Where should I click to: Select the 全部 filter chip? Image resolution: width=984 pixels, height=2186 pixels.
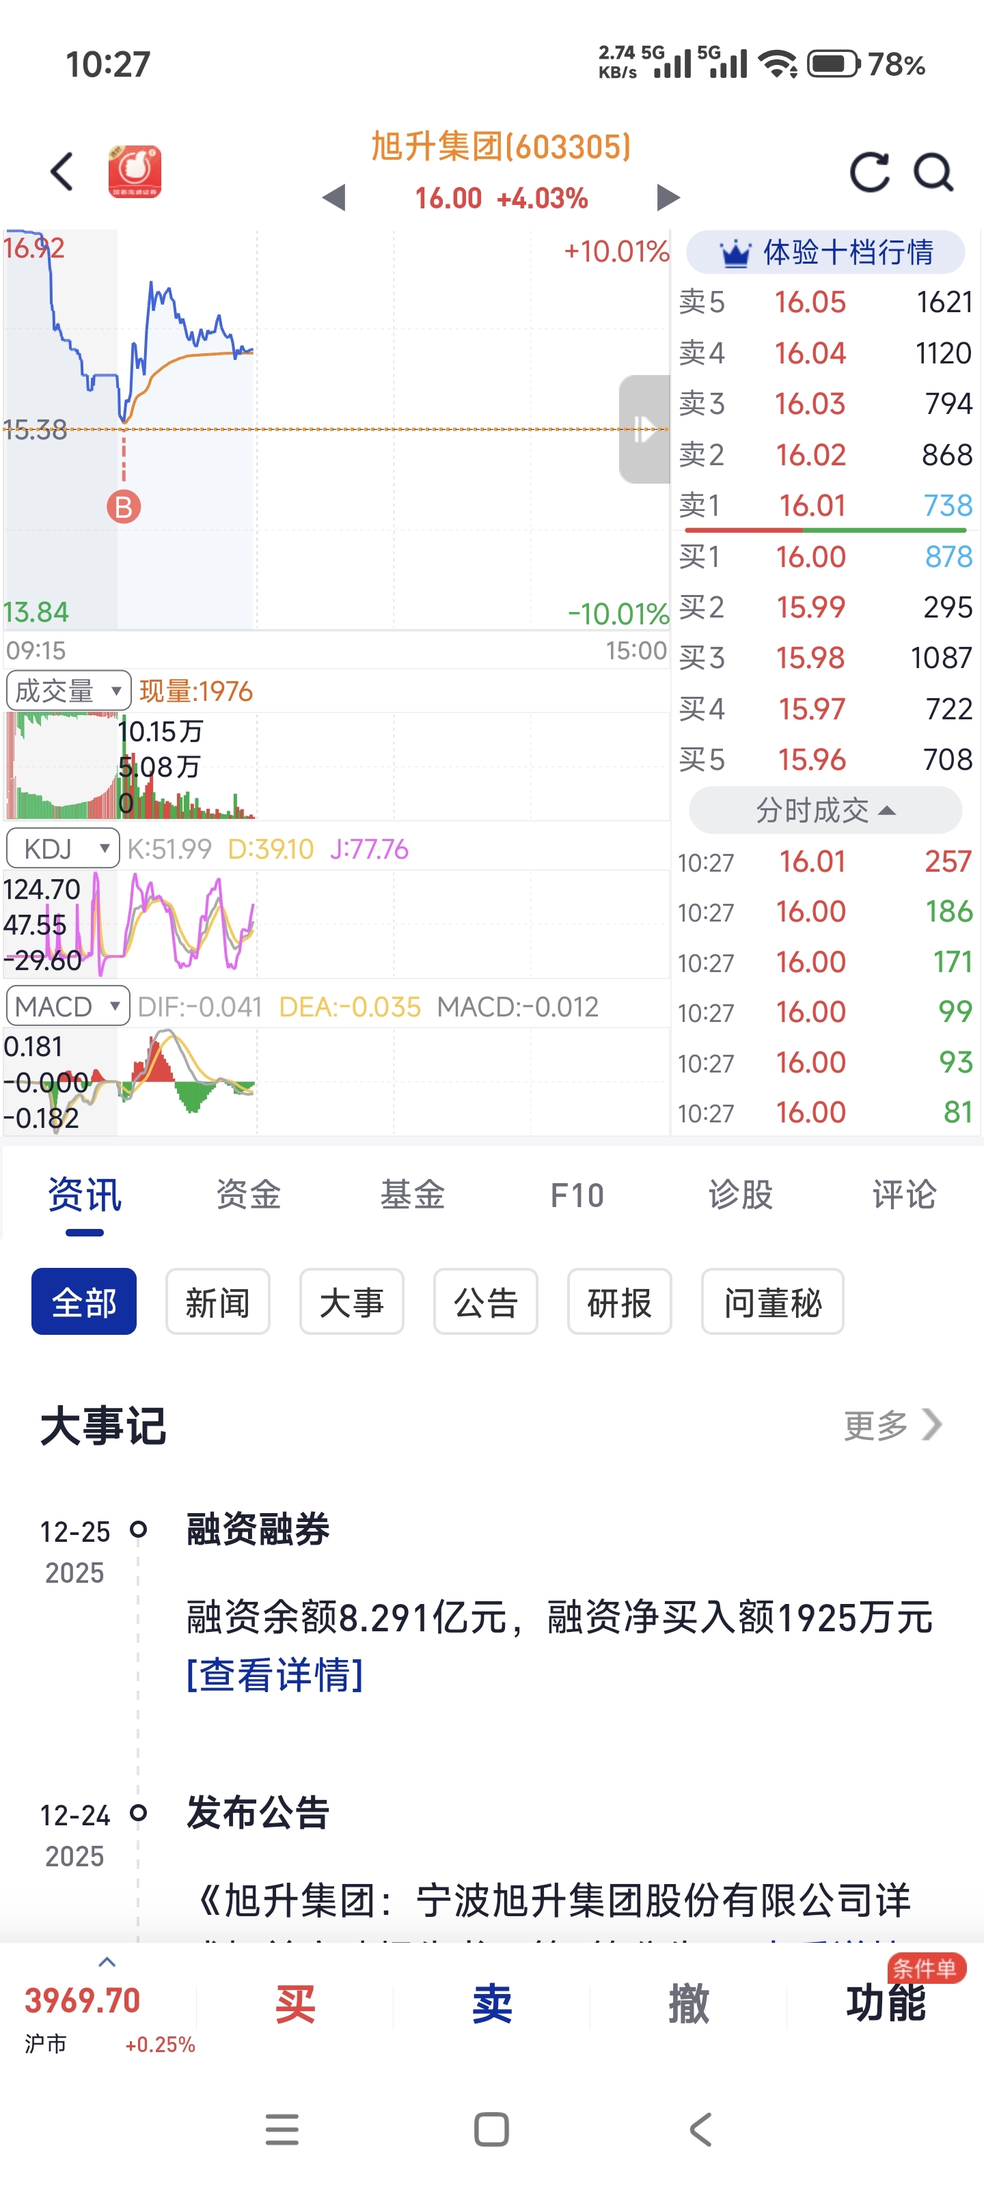click(84, 1302)
